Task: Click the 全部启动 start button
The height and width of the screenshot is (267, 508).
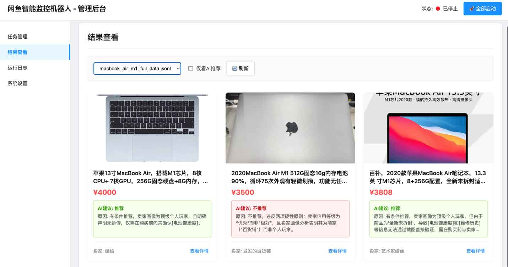Action: pos(482,9)
